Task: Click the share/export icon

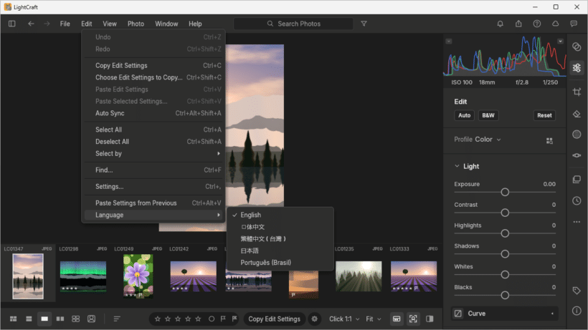Action: point(518,24)
